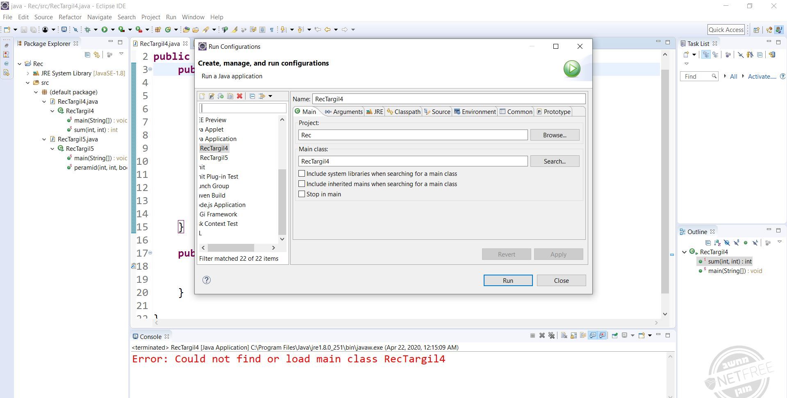Image resolution: width=787 pixels, height=398 pixels.
Task: Click the Run button in the dialog
Action: tap(508, 280)
